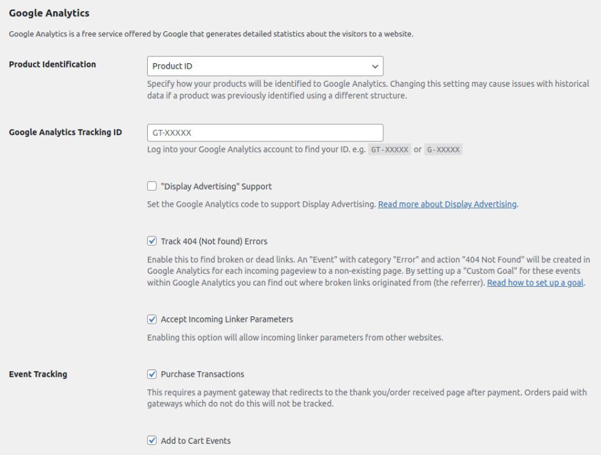Click the Google Analytics Tracking ID label
601x455 pixels.
(x=65, y=132)
